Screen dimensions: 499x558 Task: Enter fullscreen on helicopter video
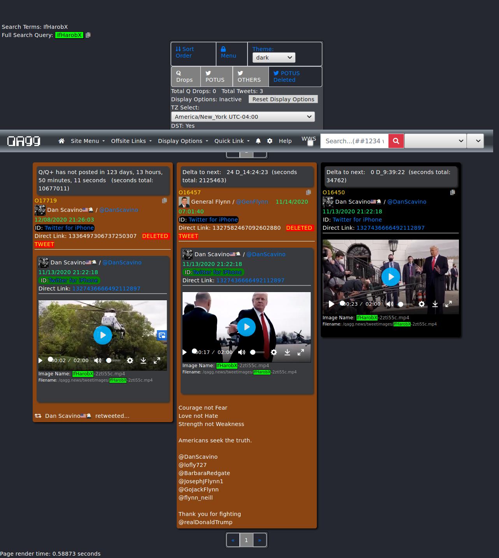click(x=157, y=361)
